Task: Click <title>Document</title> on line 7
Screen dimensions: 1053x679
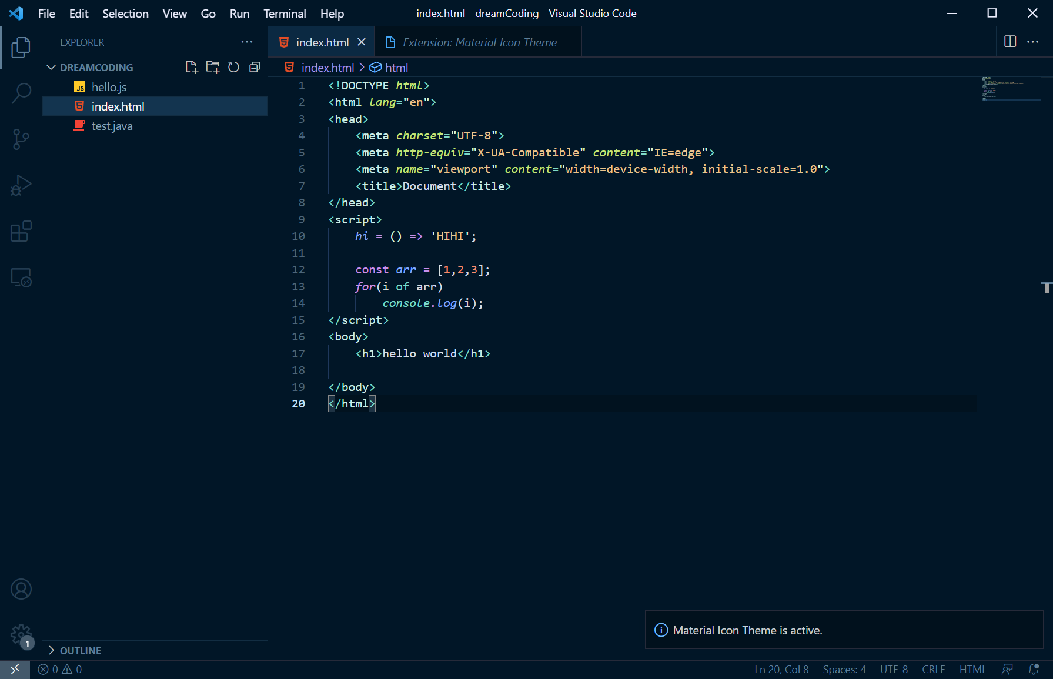Action: click(x=433, y=186)
